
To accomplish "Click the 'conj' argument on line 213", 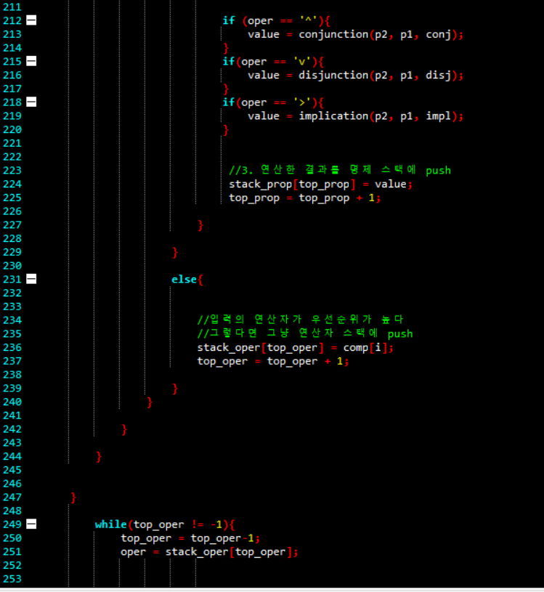I will pyautogui.click(x=438, y=35).
